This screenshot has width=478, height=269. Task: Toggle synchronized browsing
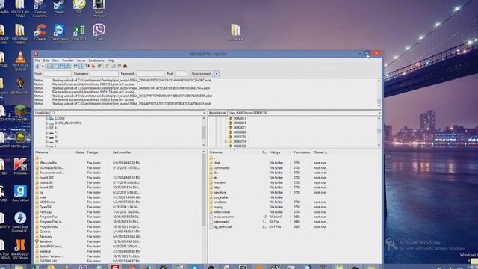click(119, 66)
